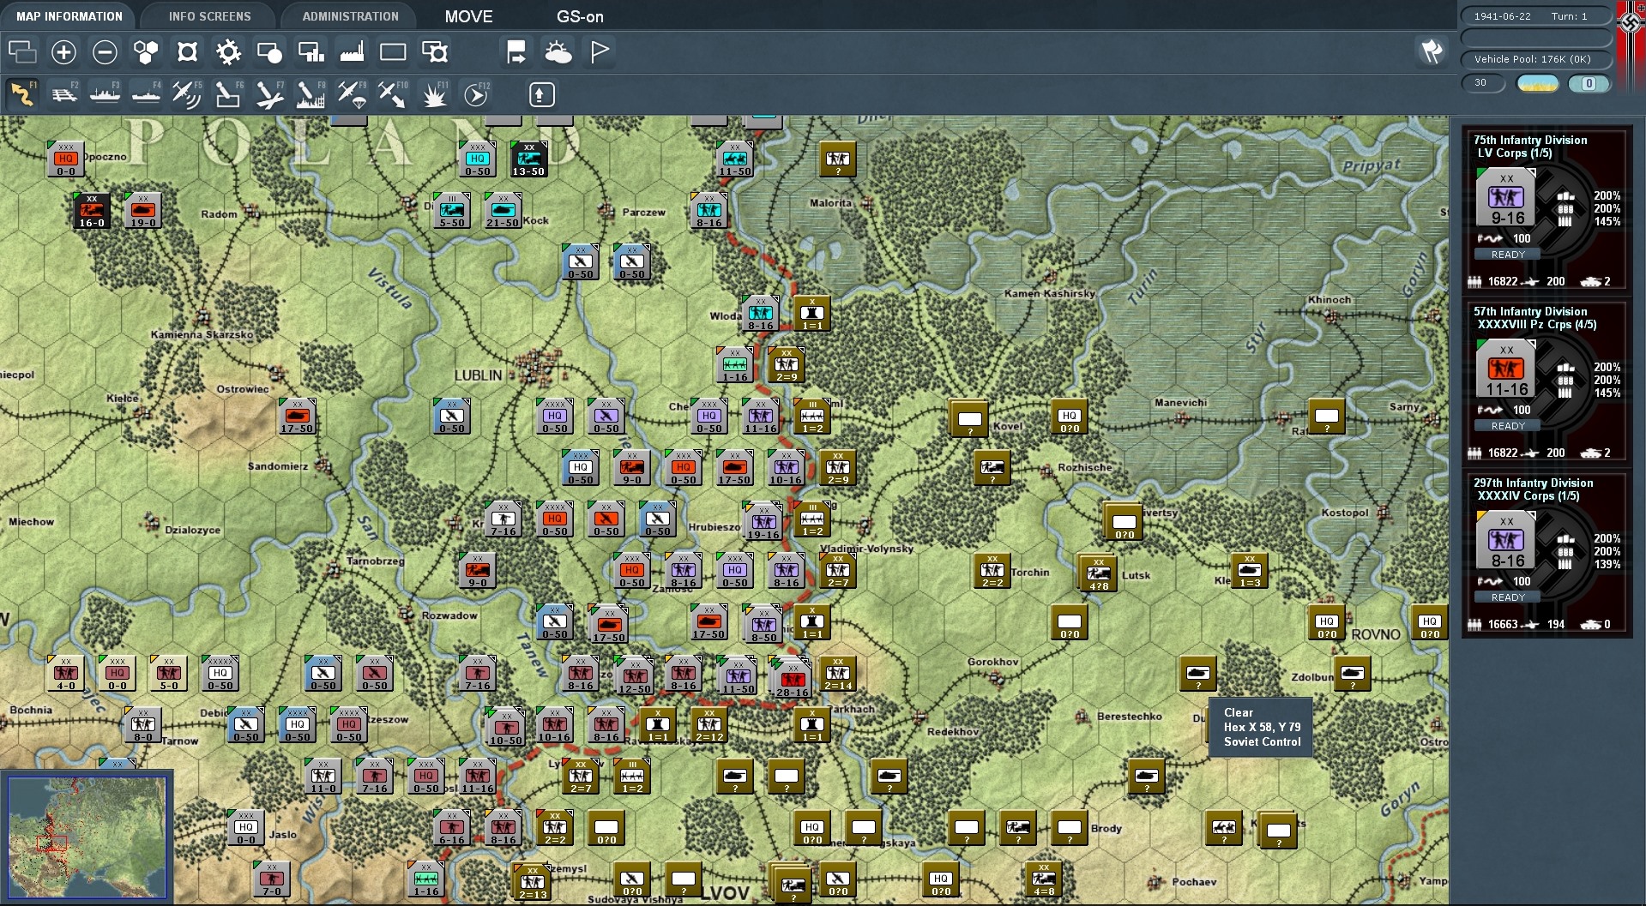This screenshot has height=906, width=1646.
Task: Open the ADMINISTRATION tab
Action: click(350, 16)
